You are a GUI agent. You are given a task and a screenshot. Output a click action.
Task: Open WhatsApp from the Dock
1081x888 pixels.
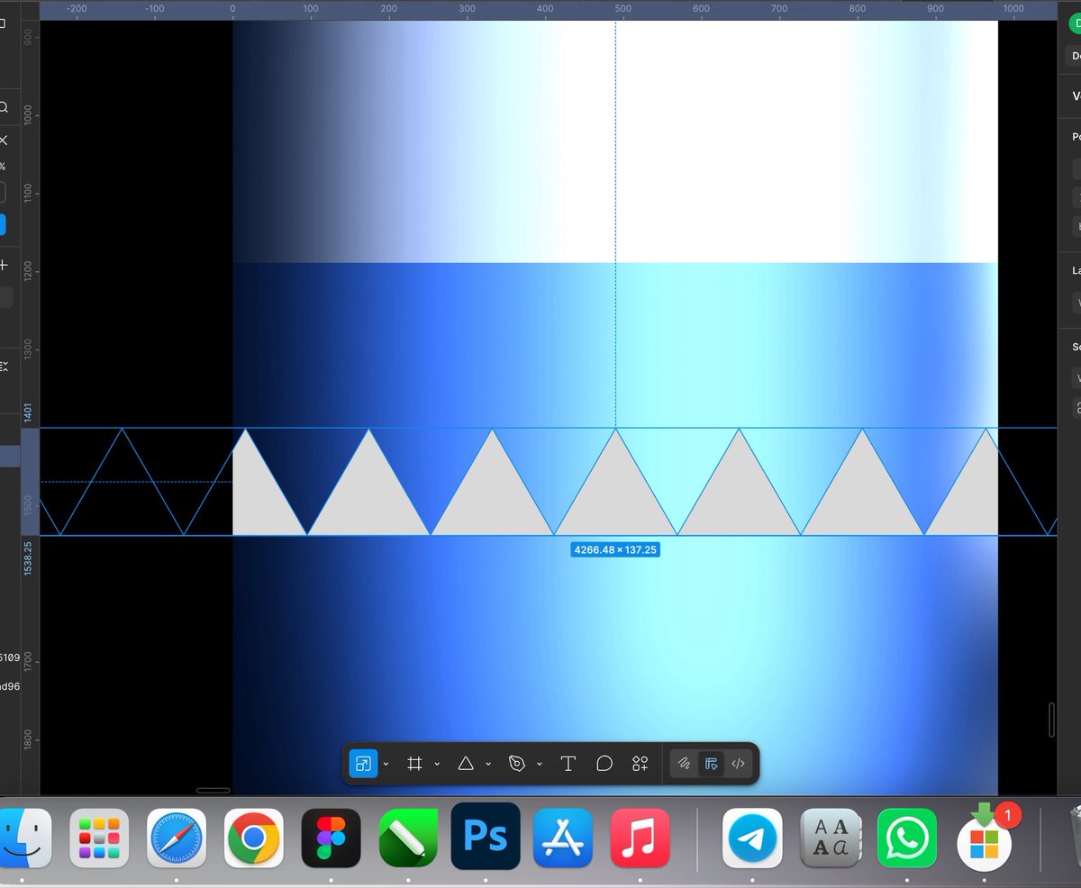(x=907, y=838)
